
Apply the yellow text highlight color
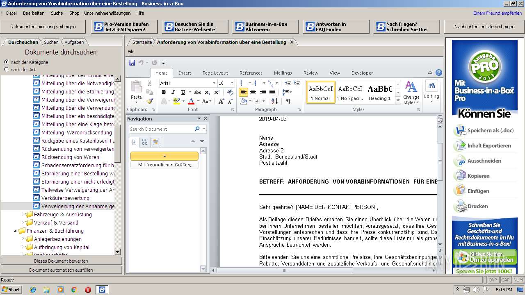pyautogui.click(x=176, y=101)
